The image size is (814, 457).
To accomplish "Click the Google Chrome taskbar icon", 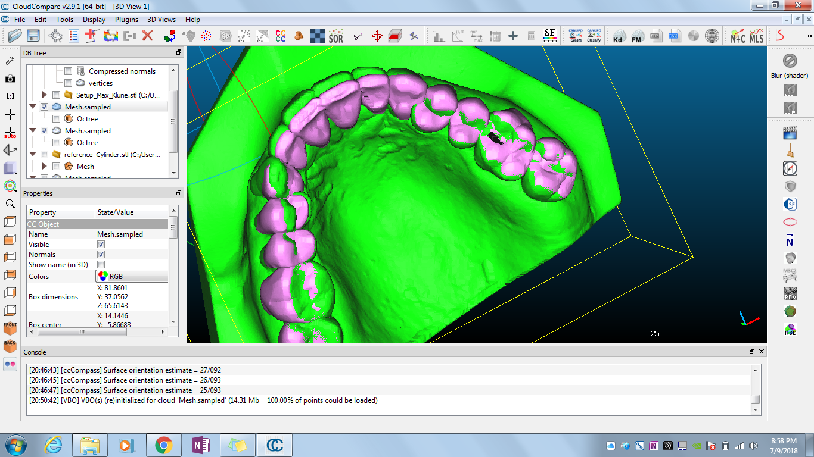I will (x=163, y=445).
